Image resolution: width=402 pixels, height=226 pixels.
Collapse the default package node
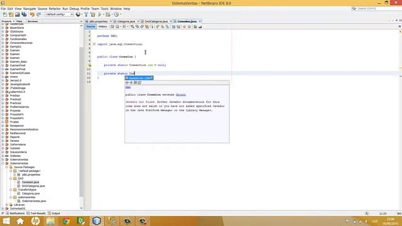[11, 171]
